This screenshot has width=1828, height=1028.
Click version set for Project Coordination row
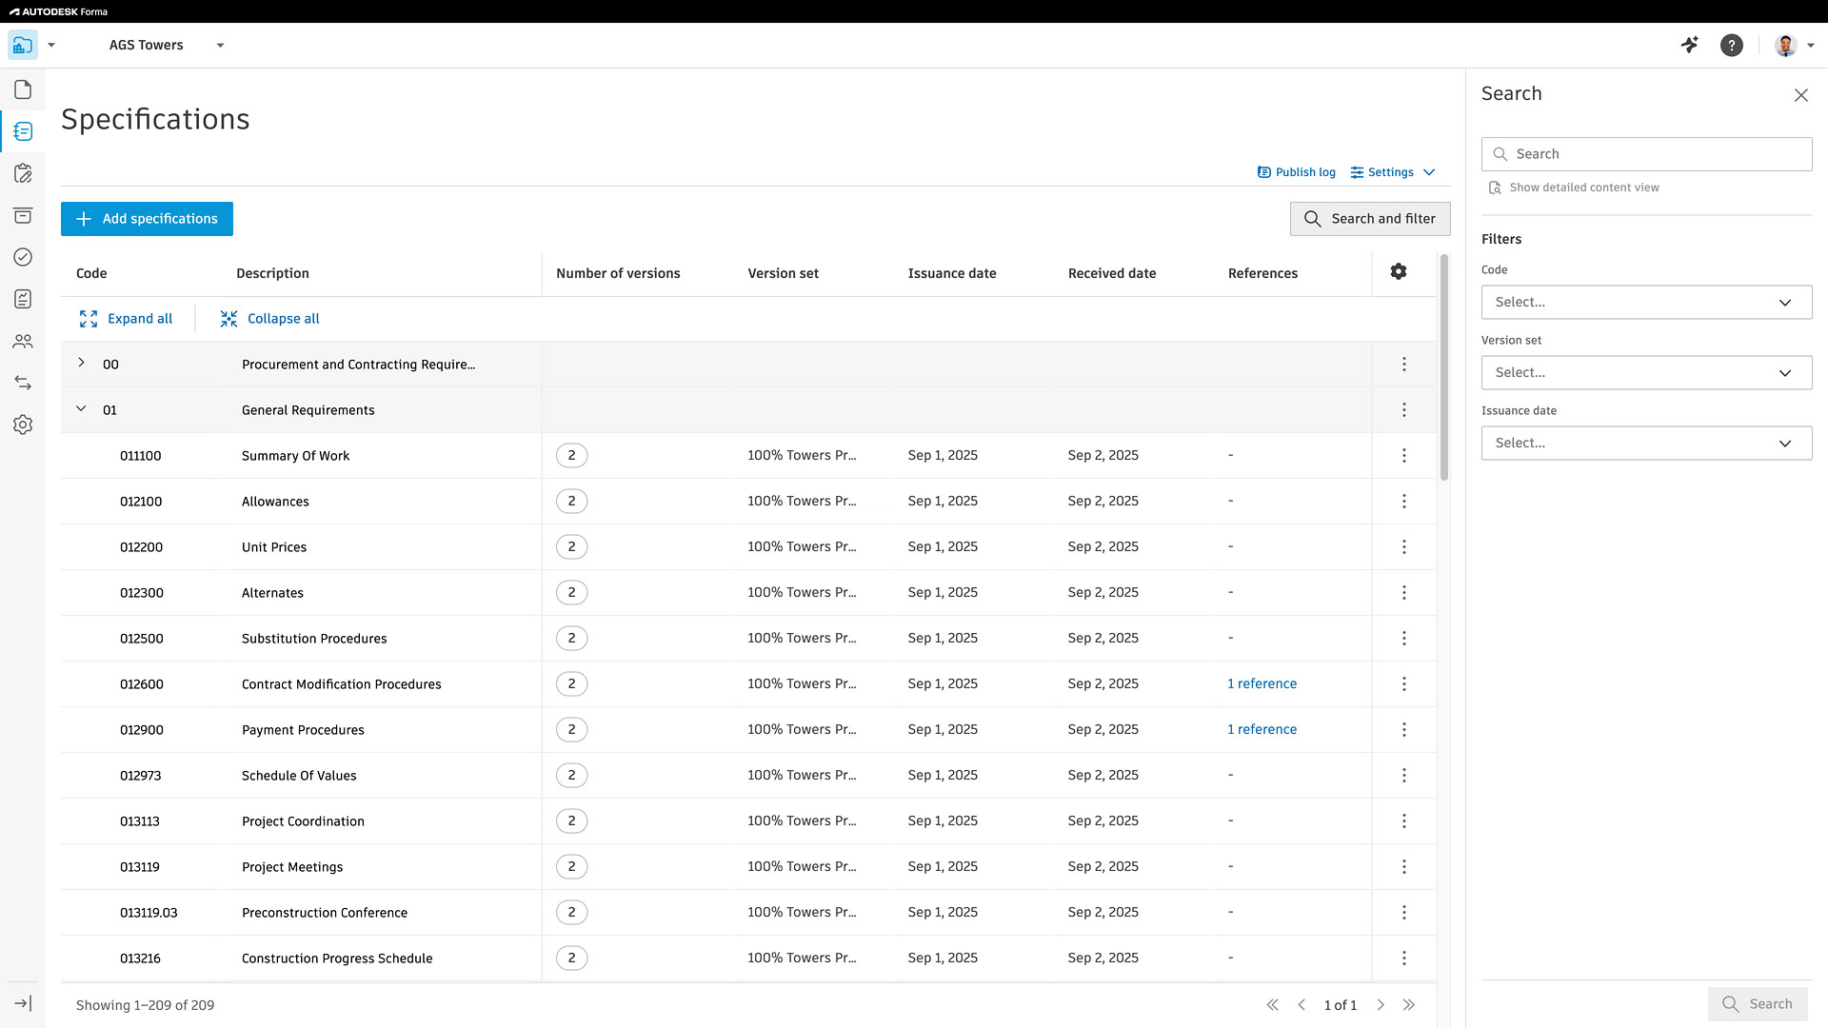pos(802,820)
